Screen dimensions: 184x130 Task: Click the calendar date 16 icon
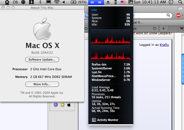coord(130,2)
